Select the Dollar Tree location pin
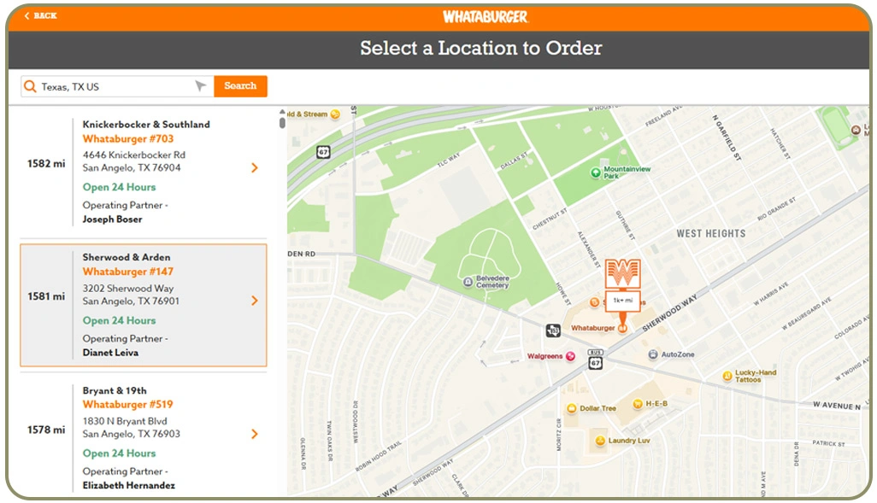This screenshot has width=877, height=503. coord(571,408)
